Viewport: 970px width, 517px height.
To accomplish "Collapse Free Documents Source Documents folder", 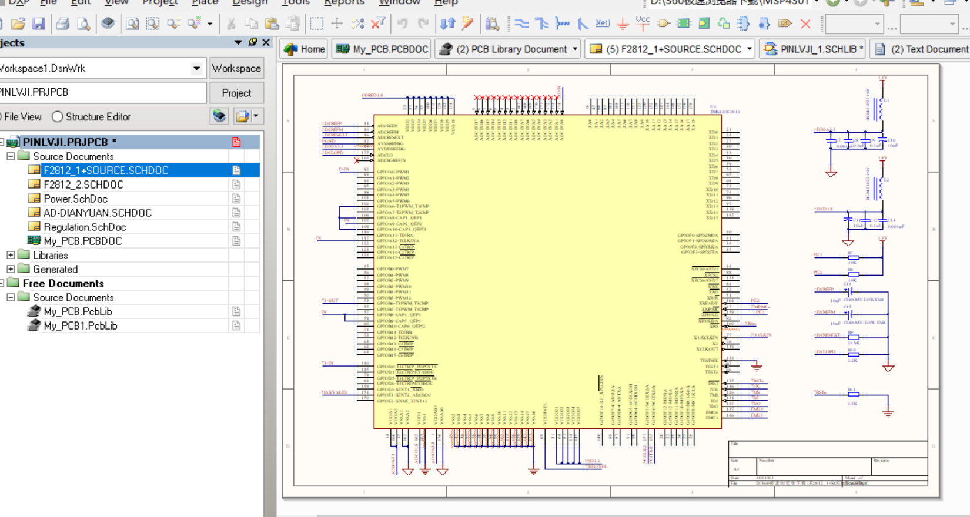I will coord(11,297).
